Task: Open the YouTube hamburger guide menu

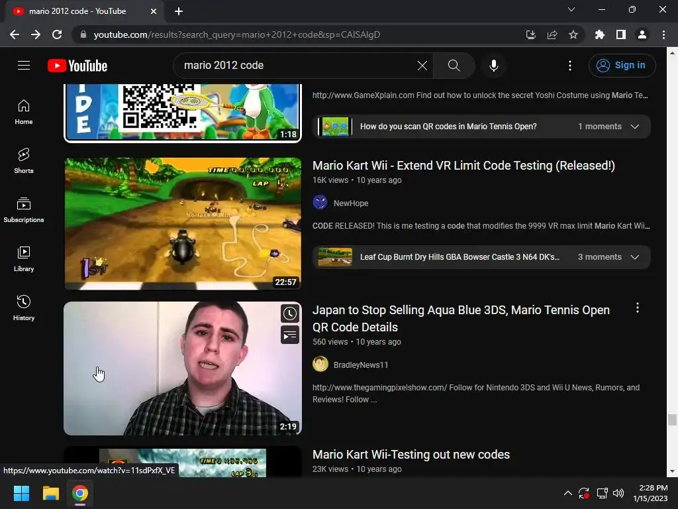Action: coord(24,66)
